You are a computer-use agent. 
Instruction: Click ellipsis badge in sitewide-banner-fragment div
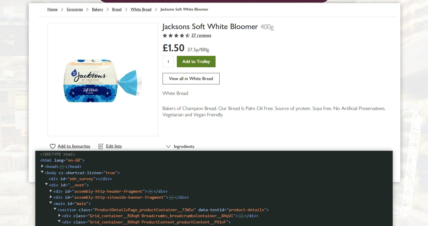(x=171, y=198)
